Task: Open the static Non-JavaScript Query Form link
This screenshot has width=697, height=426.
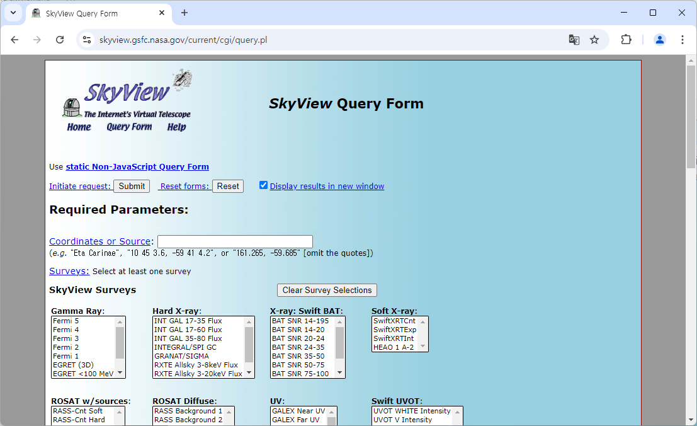Action: click(x=137, y=167)
